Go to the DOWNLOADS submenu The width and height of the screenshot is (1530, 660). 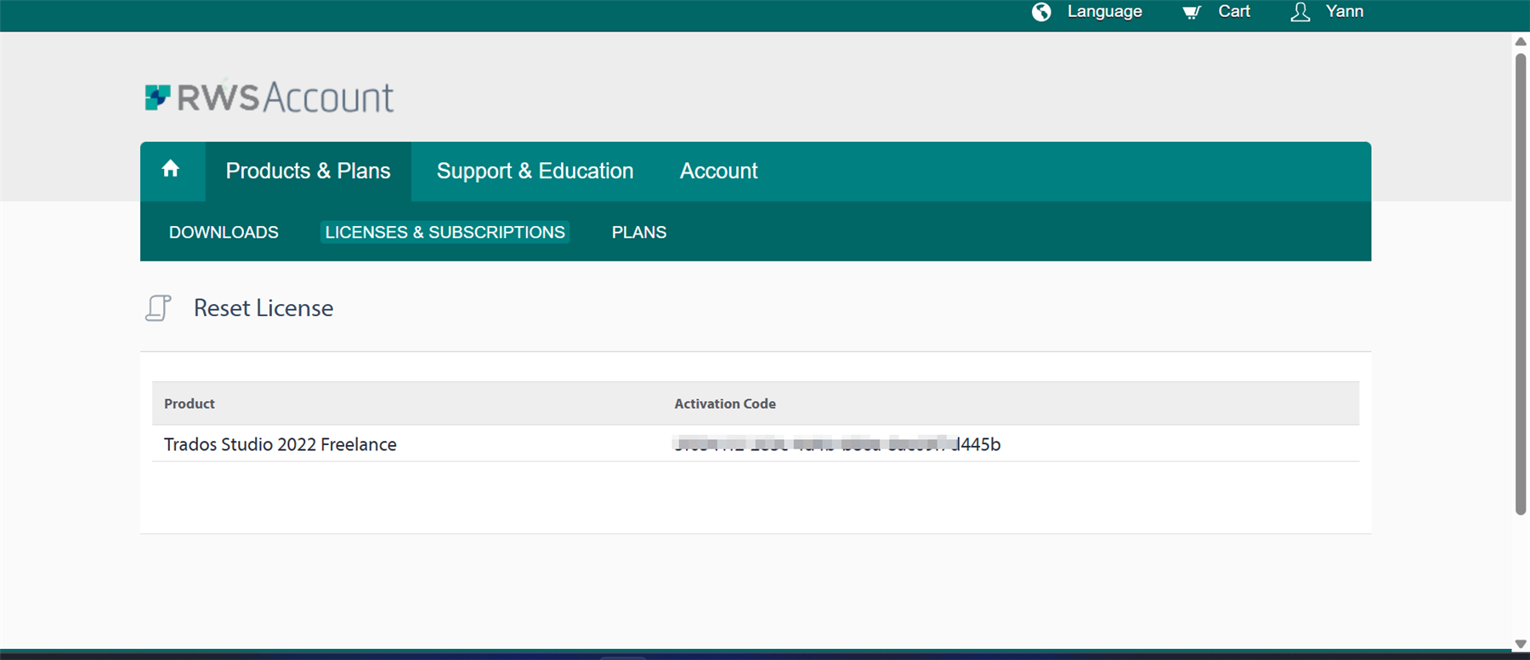[x=224, y=232]
